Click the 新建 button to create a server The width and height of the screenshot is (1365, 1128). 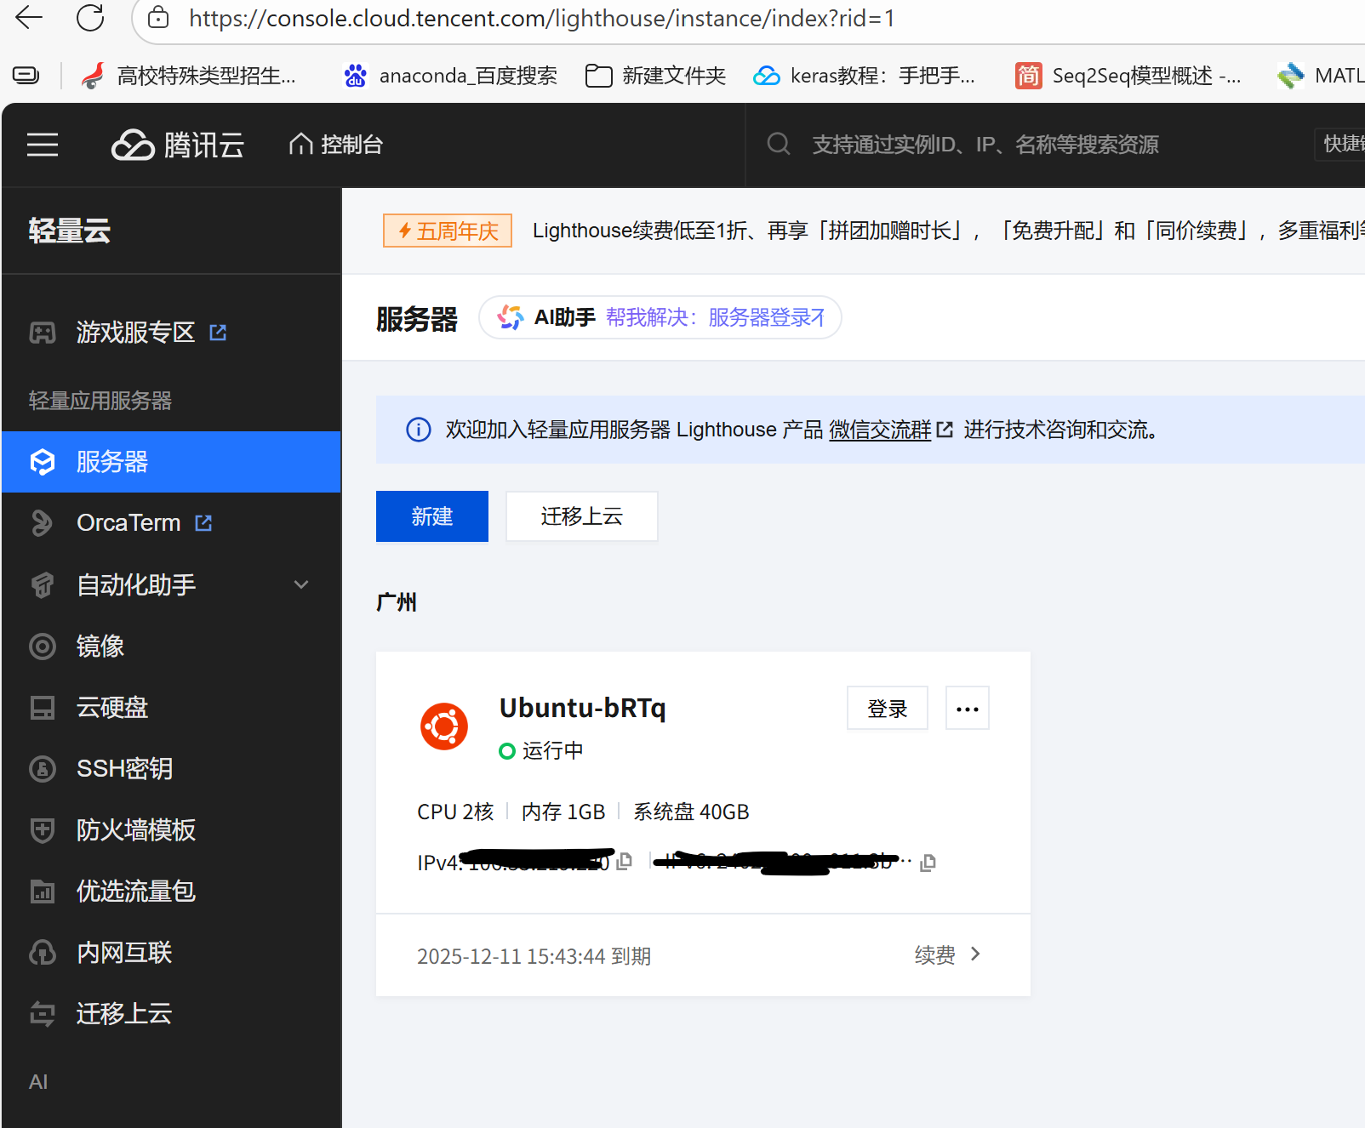(431, 516)
